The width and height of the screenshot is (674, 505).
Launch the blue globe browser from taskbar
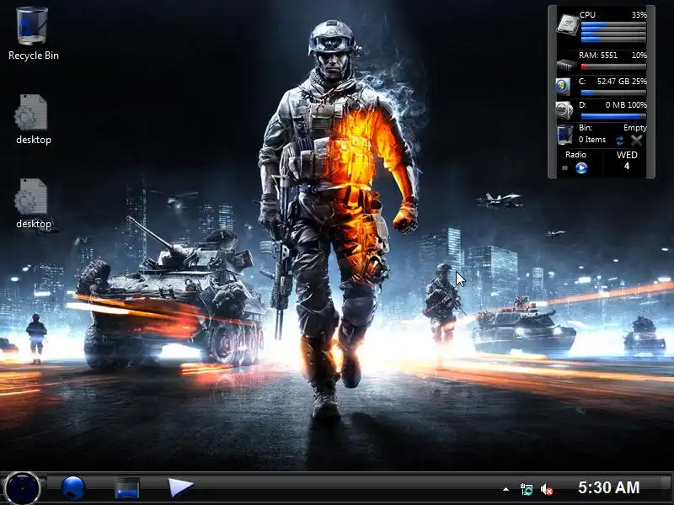[x=73, y=488]
